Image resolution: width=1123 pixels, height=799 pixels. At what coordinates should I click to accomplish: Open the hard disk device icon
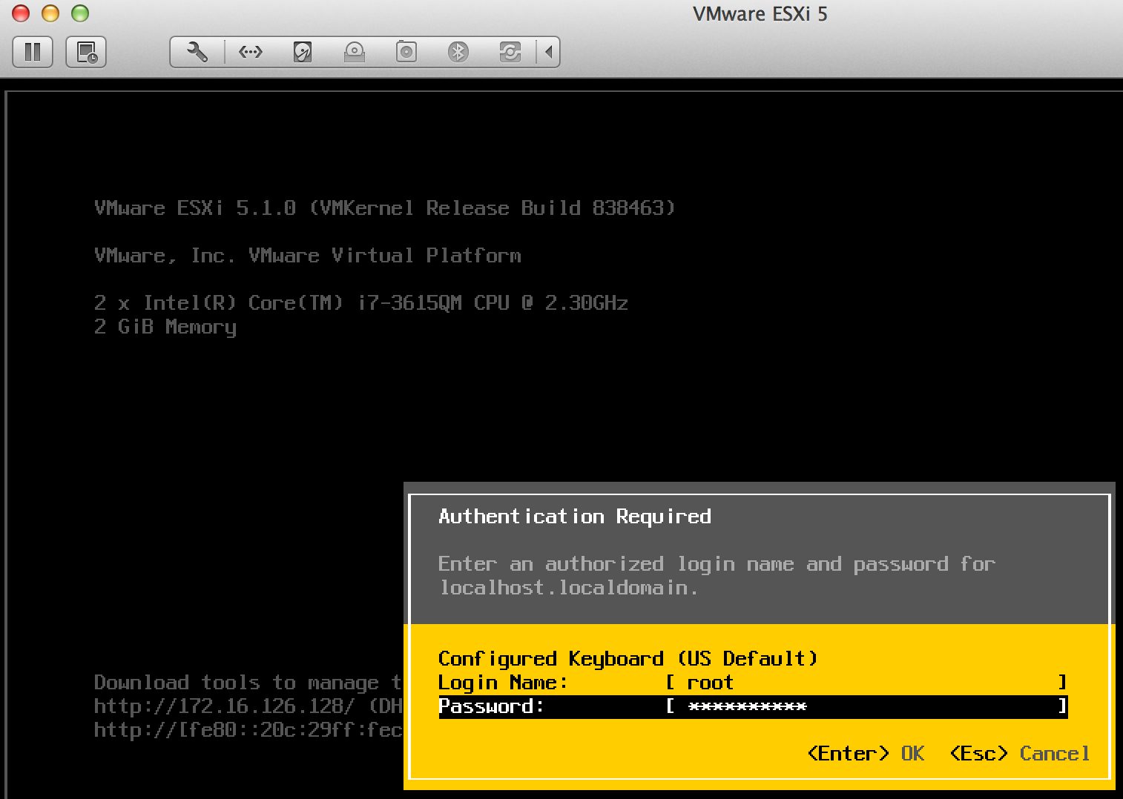[303, 52]
